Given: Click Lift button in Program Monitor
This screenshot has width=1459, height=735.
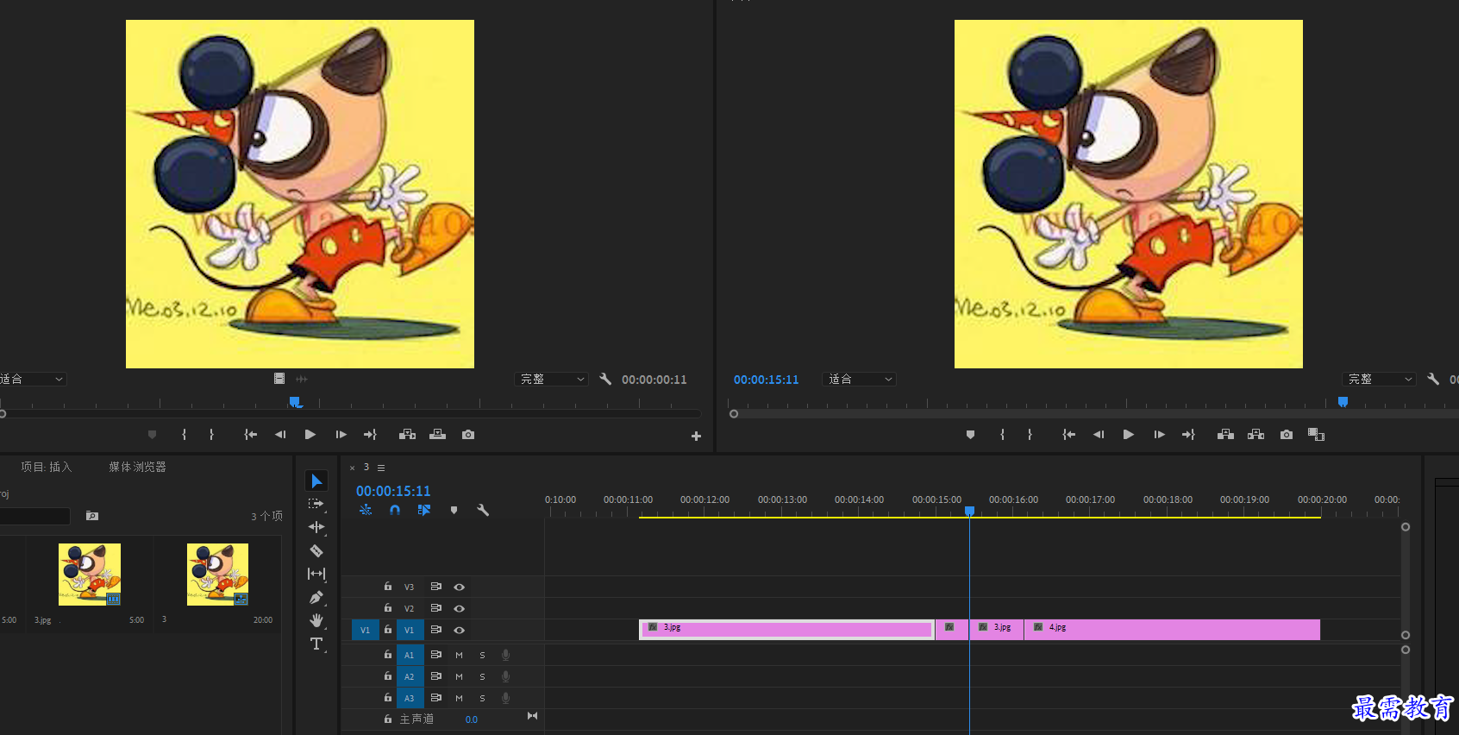Looking at the screenshot, I should (1225, 435).
